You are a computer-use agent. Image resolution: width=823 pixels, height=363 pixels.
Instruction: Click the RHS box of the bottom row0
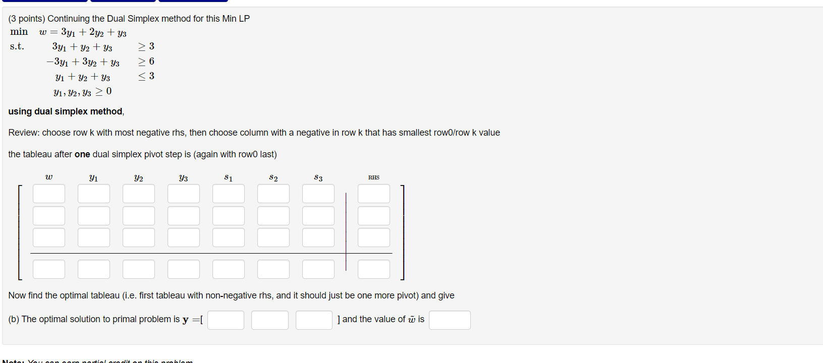(373, 269)
